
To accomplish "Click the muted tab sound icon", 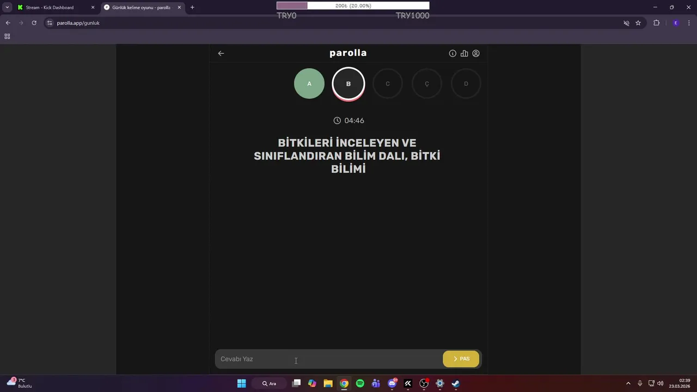I will pos(626,23).
